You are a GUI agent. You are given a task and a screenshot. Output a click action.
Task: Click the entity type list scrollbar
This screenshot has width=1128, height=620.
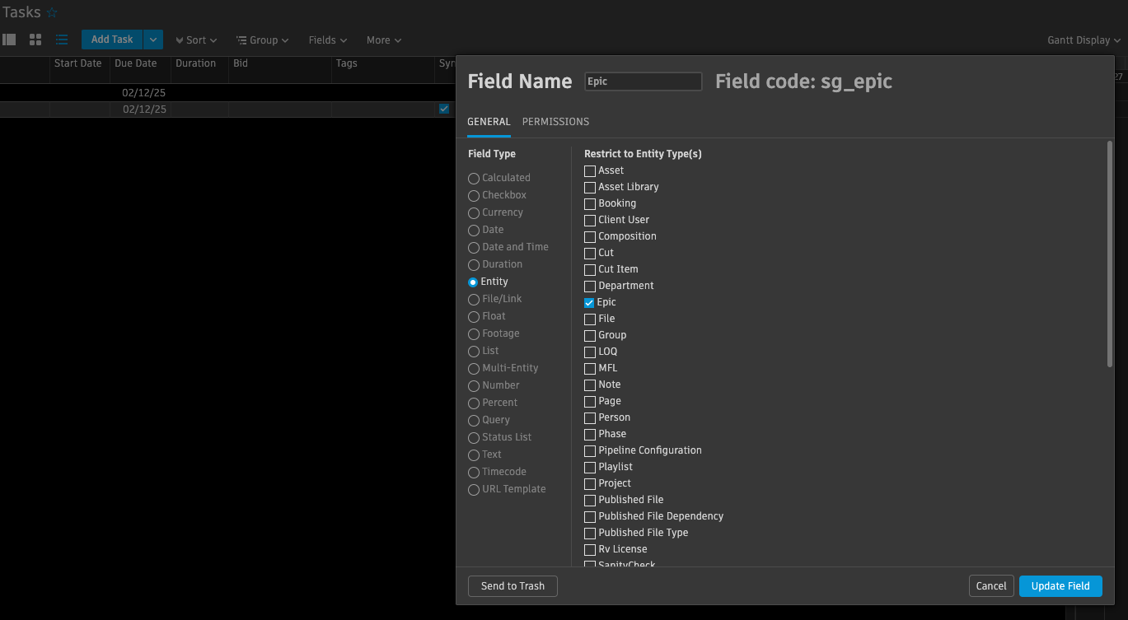click(1110, 254)
